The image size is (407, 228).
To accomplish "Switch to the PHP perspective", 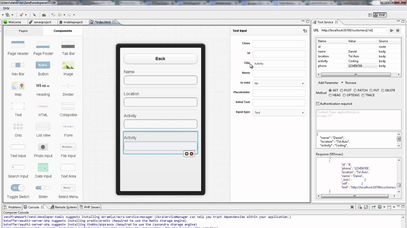I will (x=380, y=15).
